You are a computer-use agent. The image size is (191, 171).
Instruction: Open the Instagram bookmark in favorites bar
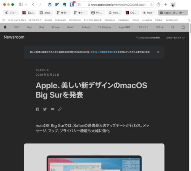[x=60, y=20]
